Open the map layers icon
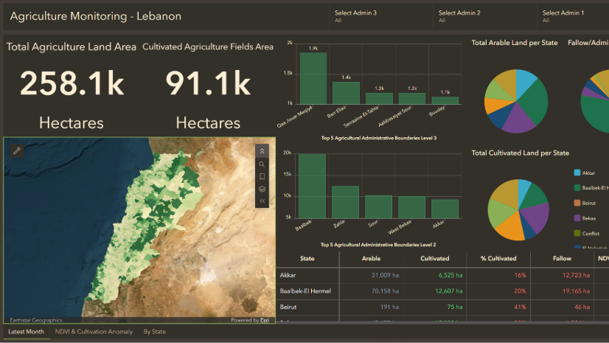Viewport: 609px width, 343px height. coord(262,189)
